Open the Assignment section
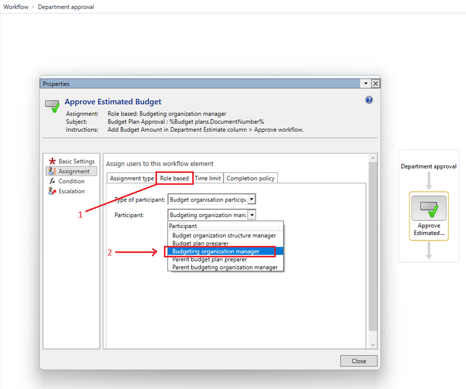The width and height of the screenshot is (466, 389). click(x=71, y=171)
